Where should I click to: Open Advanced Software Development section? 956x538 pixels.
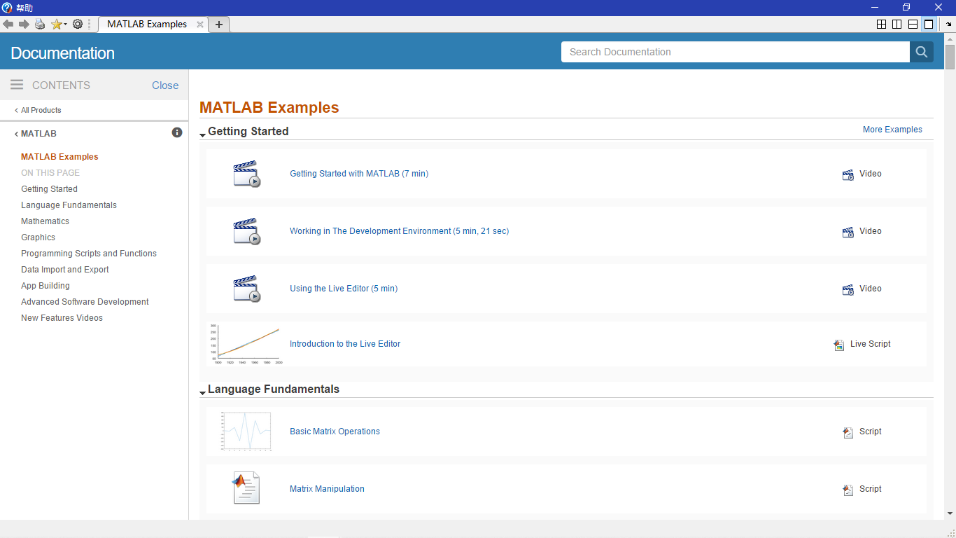pos(85,302)
